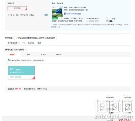Toggle the ¥10 coupon card
The image size is (135, 121).
tap(21, 72)
